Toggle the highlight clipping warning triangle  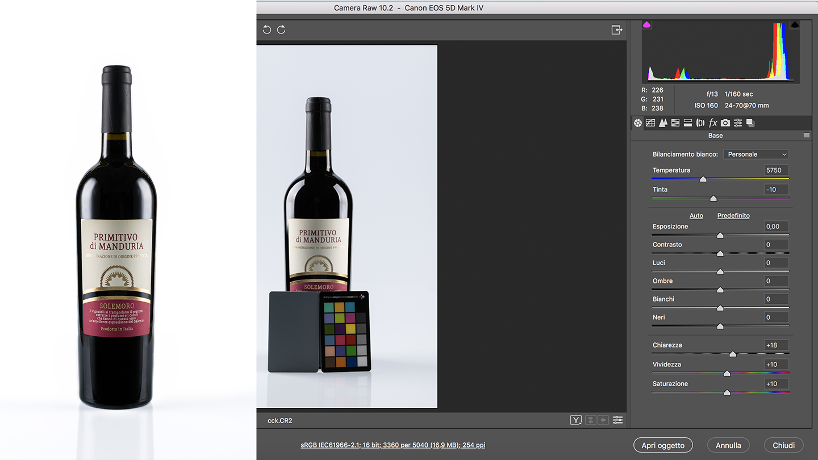795,24
